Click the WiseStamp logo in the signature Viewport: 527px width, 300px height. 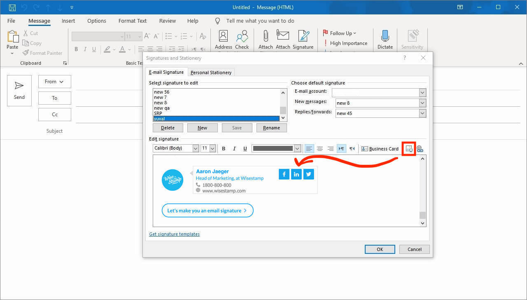pyautogui.click(x=173, y=180)
